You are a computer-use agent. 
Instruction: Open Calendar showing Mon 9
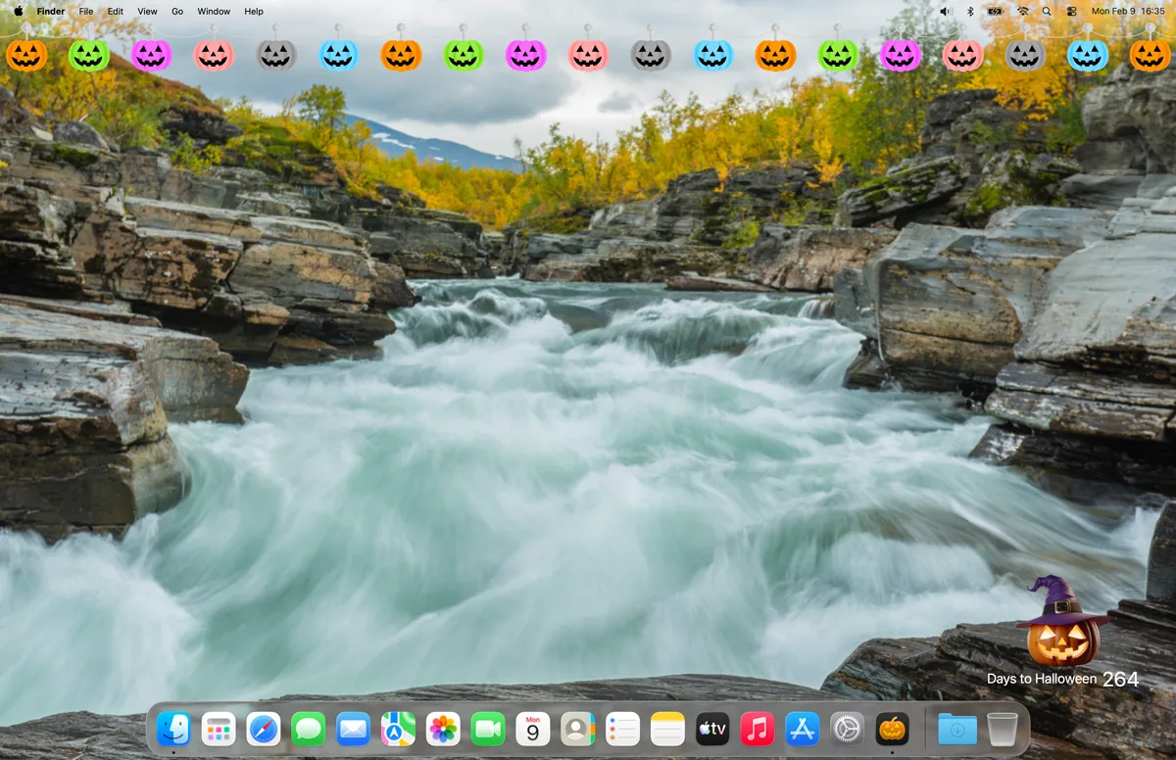(532, 729)
